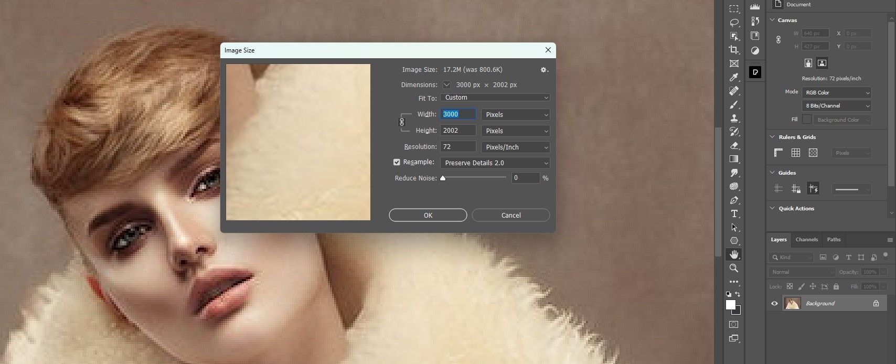896x364 pixels.
Task: Open the 8 Bits/Channel dropdown
Action: 837,105
